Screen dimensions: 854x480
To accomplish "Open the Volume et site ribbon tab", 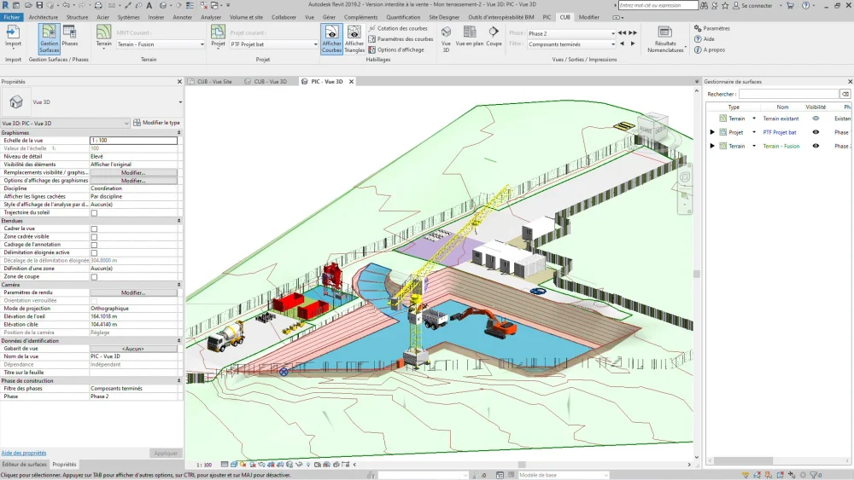I will pyautogui.click(x=246, y=17).
